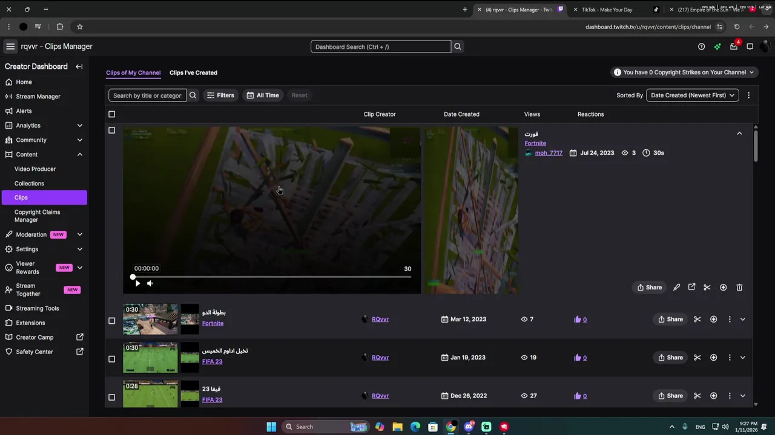Click scissors icon on Dec 26, 2022 row
775x435 pixels.
697,396
